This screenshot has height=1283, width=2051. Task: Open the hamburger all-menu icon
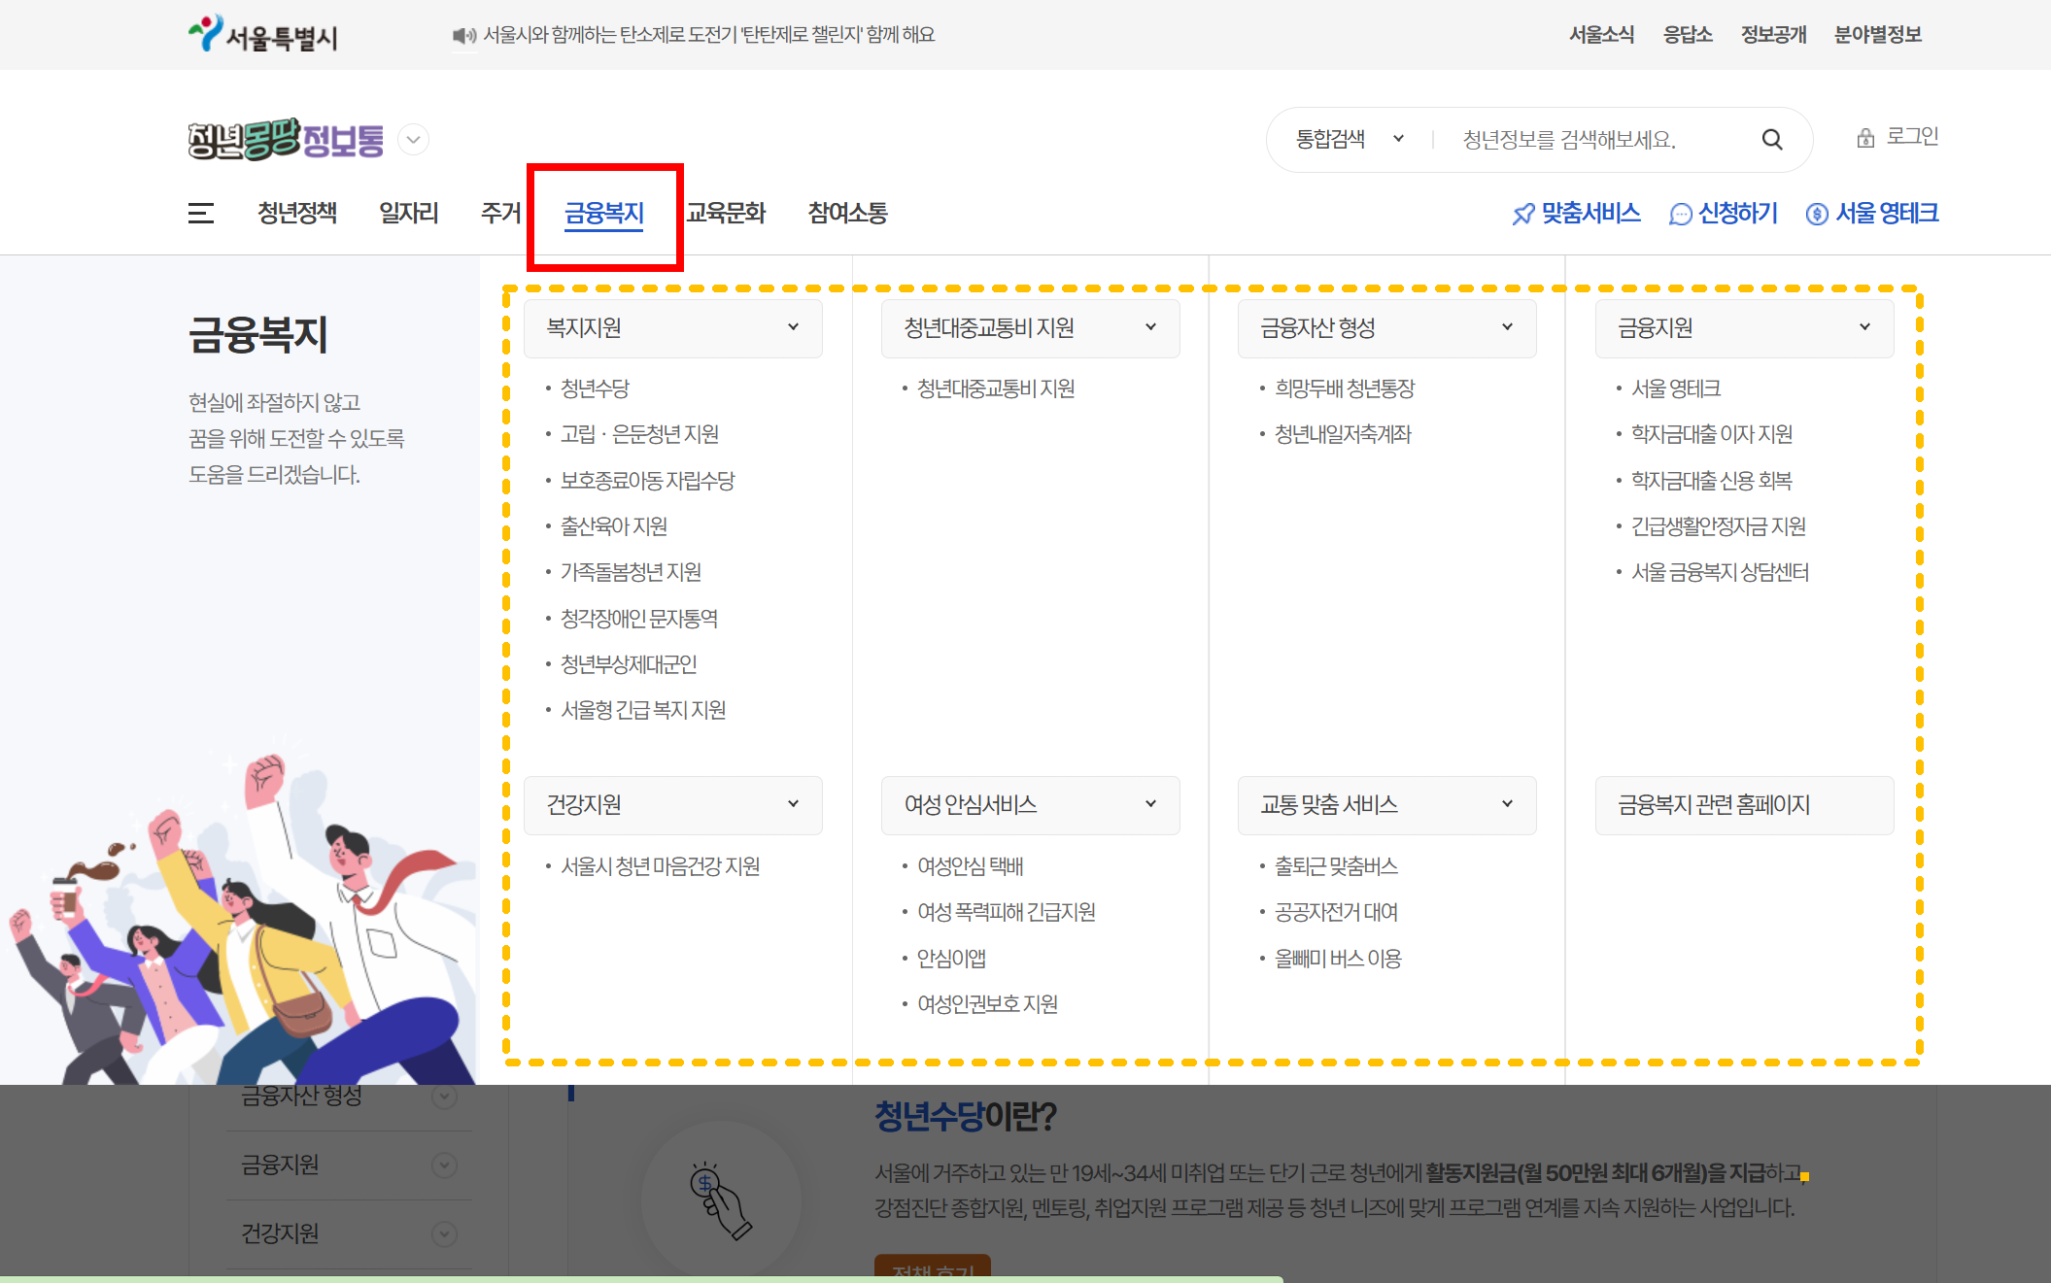[x=201, y=213]
